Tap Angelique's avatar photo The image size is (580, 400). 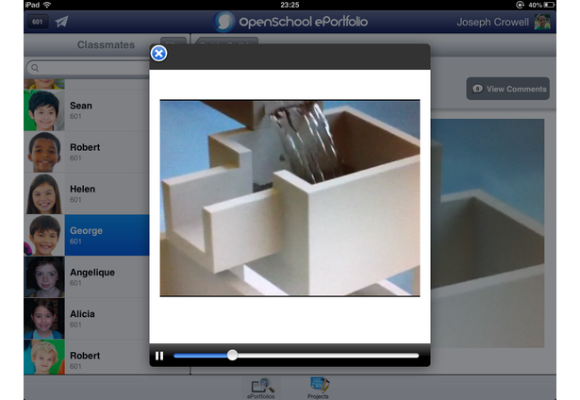click(x=44, y=277)
